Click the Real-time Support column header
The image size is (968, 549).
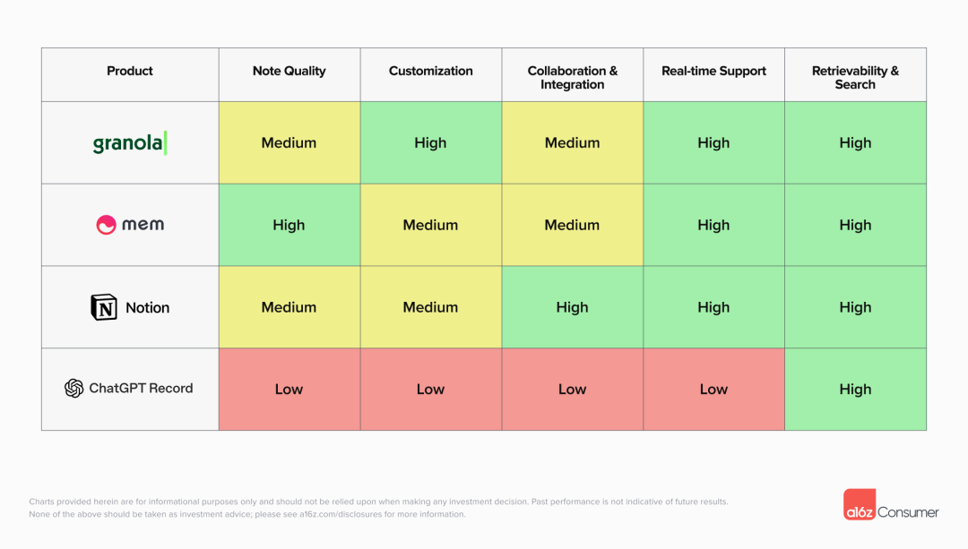(x=713, y=72)
